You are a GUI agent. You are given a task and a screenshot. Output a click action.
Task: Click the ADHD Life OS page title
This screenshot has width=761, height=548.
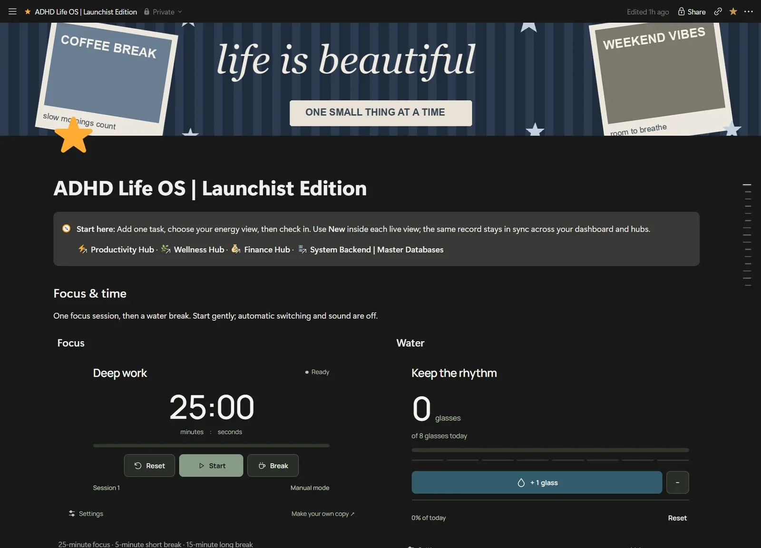click(210, 188)
